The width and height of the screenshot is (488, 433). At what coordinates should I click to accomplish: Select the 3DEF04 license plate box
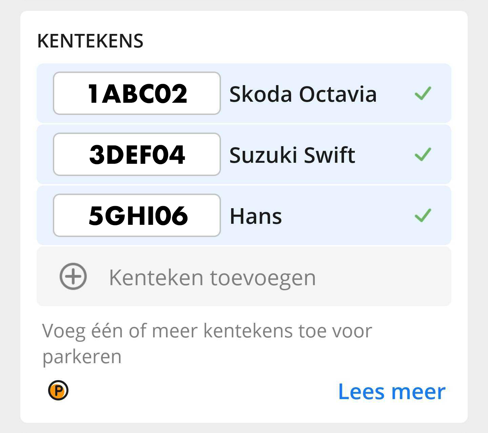[x=137, y=154]
